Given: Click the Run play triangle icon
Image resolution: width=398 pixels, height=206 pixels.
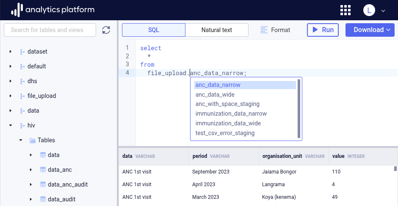Looking at the screenshot, I should 315,30.
